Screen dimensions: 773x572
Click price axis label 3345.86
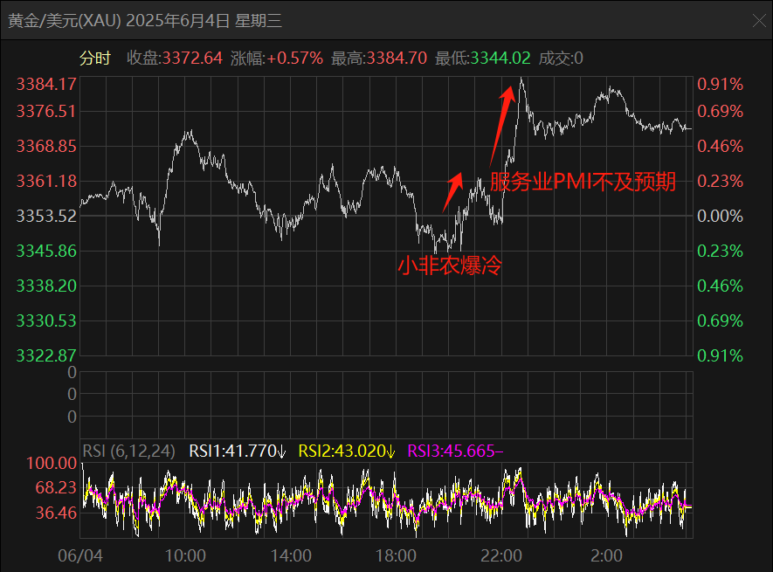click(x=46, y=251)
